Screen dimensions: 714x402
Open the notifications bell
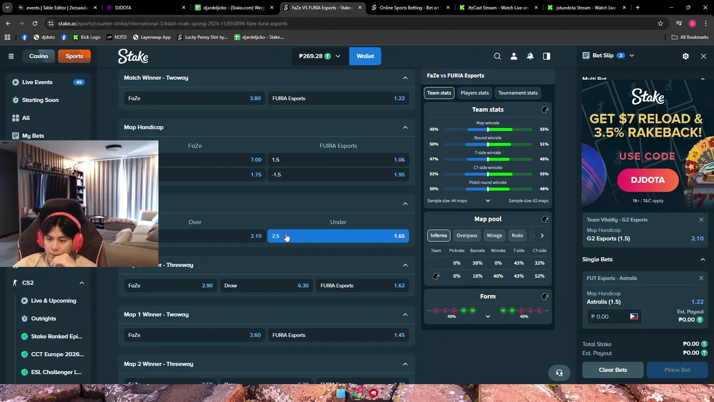pos(530,56)
